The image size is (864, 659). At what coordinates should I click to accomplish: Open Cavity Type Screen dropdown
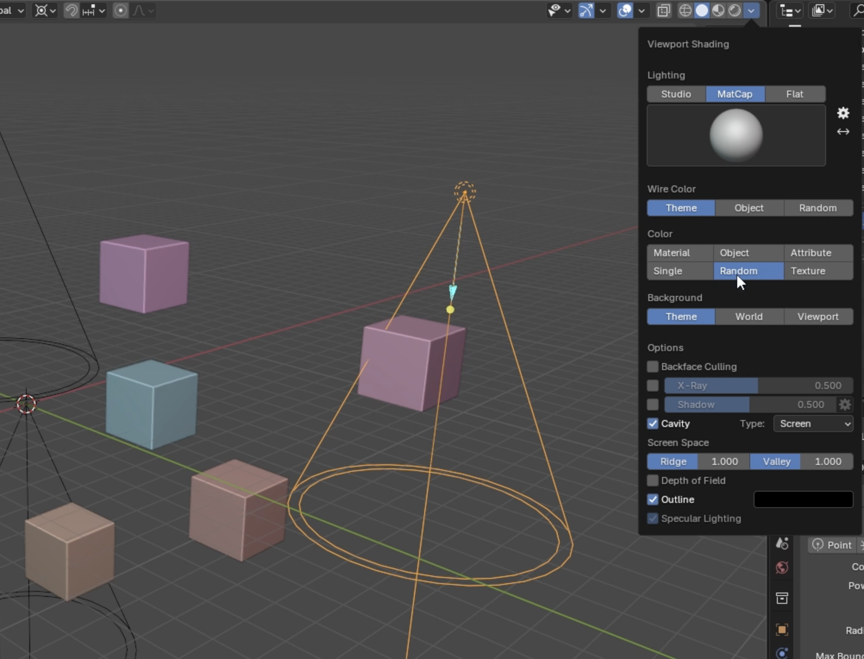pyautogui.click(x=813, y=424)
